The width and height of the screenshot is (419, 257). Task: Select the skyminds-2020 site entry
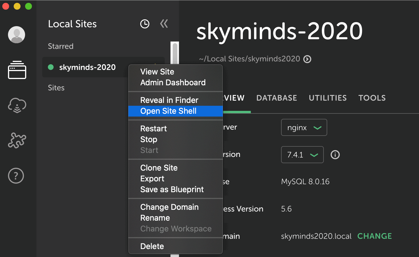(x=87, y=67)
